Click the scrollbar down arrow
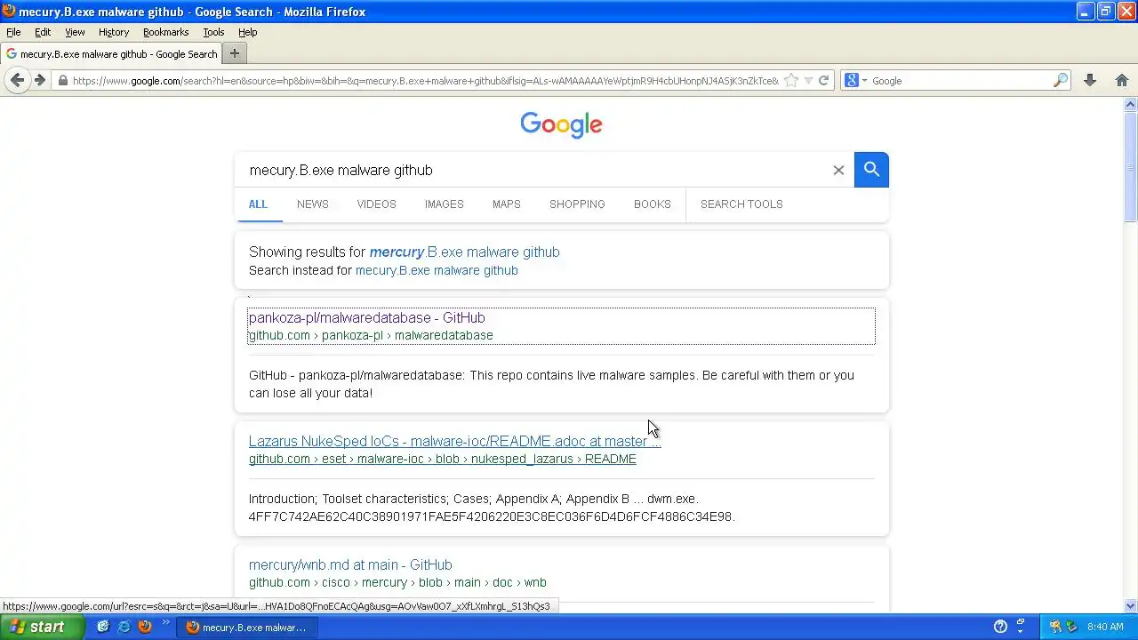1138x640 pixels. coord(1131,606)
